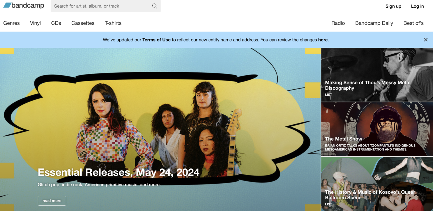Click the 'read more' button
The width and height of the screenshot is (433, 211).
52,201
